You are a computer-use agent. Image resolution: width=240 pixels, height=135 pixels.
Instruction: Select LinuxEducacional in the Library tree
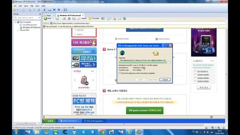[30, 25]
